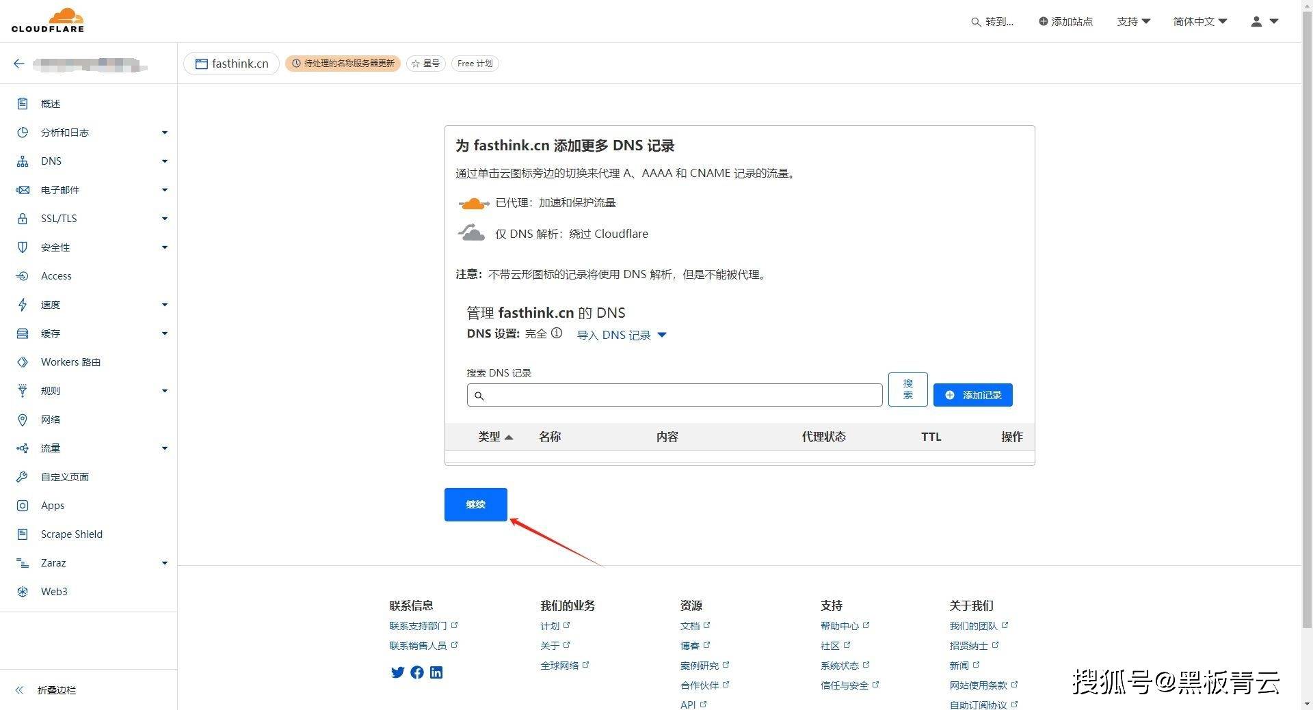Open the 简体中文 language dropdown

[x=1200, y=21]
